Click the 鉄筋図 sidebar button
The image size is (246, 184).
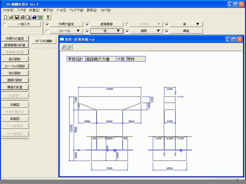click(x=15, y=119)
